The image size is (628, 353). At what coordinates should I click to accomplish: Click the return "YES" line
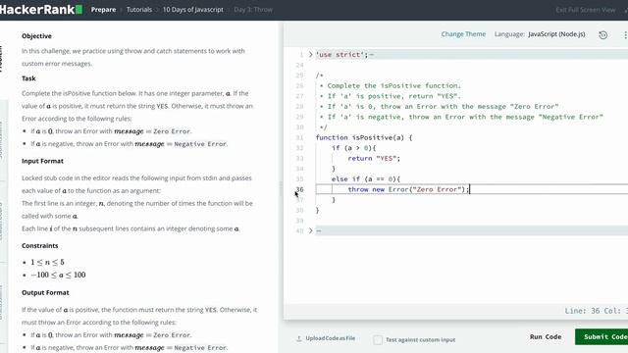pos(374,158)
